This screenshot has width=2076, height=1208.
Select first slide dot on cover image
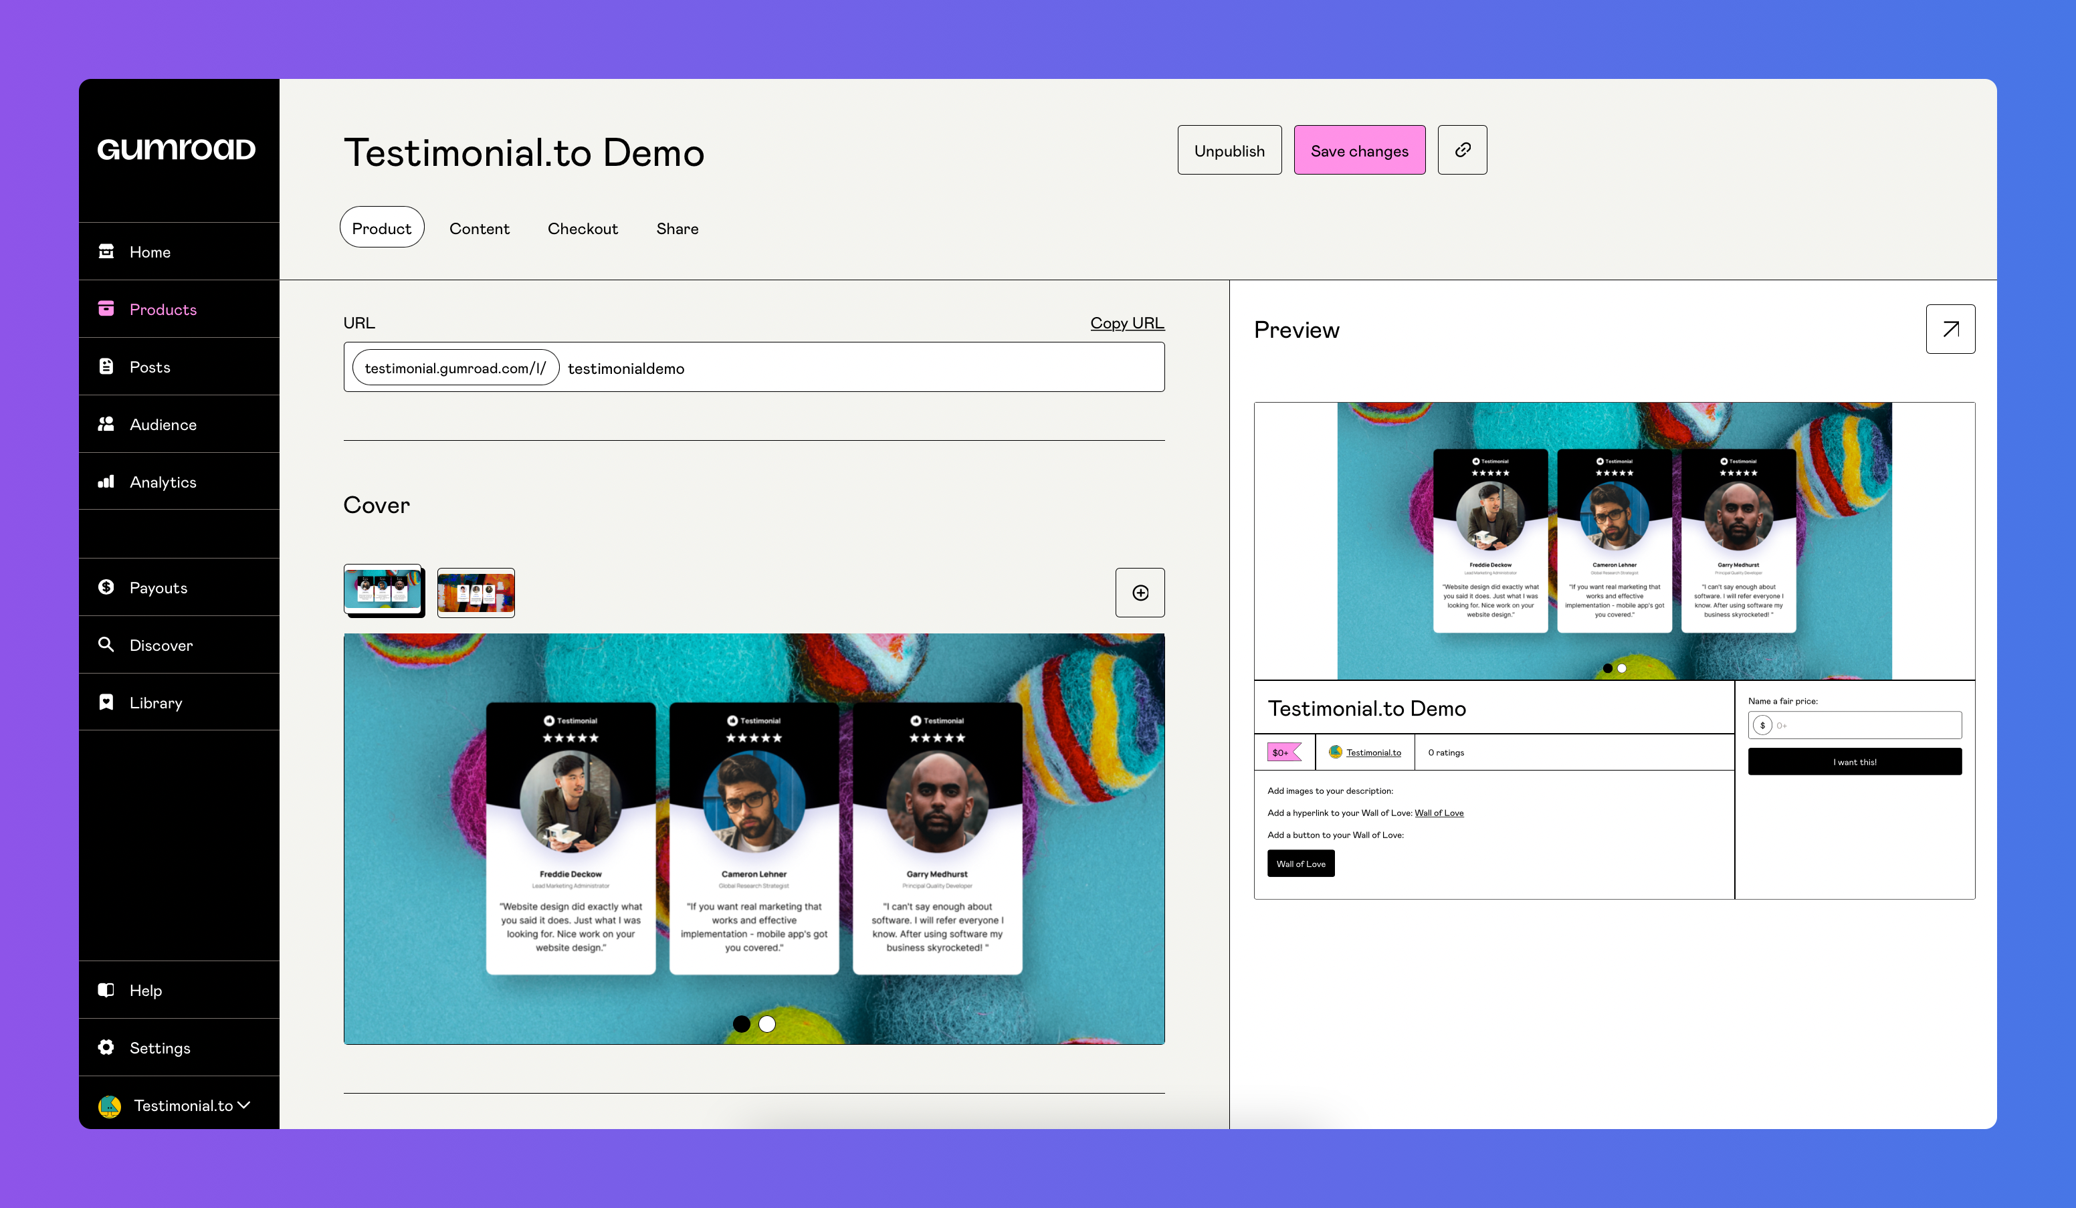[742, 1023]
